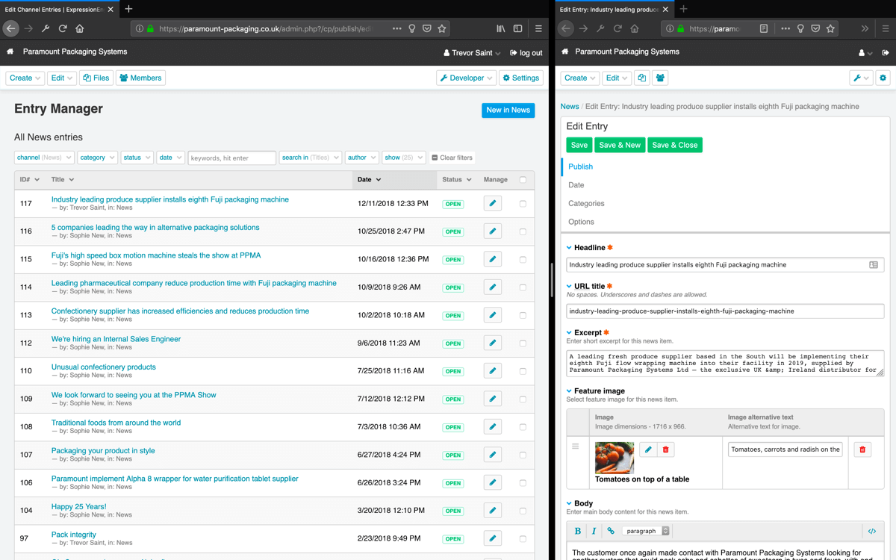Click the log out icon in the right window

[886, 53]
